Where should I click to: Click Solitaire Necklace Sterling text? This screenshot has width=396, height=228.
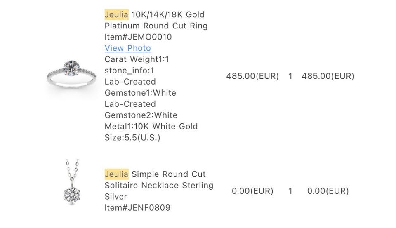coord(159,186)
